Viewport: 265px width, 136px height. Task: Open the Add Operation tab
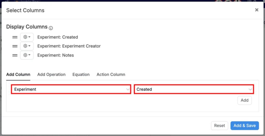coord(51,74)
